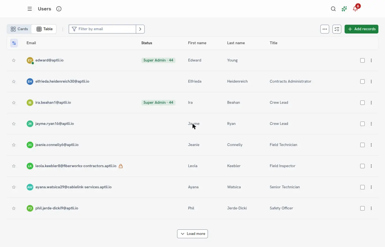
Task: Check the Leola Keebler row checkbox
Action: click(363, 166)
